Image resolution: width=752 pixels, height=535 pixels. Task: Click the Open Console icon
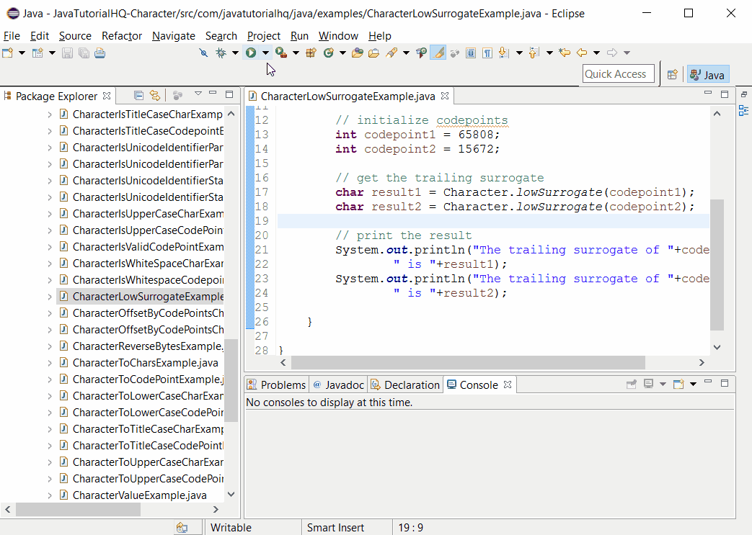tap(678, 384)
